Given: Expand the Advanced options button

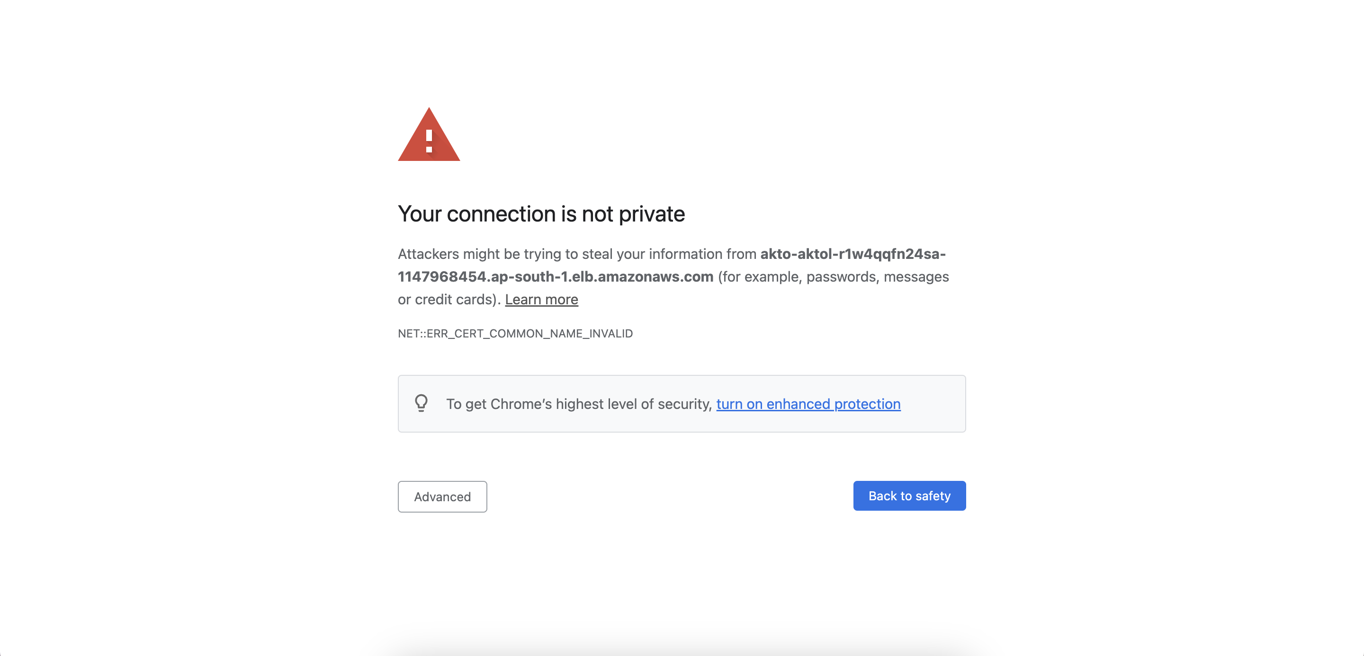Looking at the screenshot, I should (442, 496).
